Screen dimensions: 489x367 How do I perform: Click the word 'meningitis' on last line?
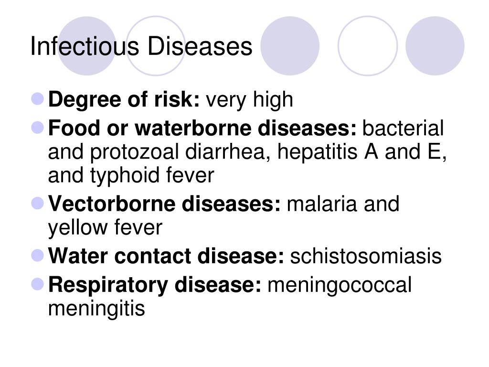[96, 309]
